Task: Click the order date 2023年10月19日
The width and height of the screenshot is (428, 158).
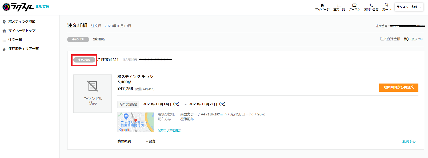Action: pos(118,26)
